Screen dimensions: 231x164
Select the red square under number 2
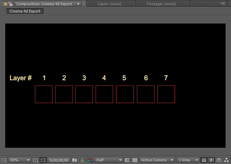click(x=64, y=94)
